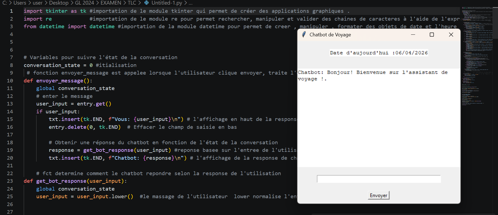Viewport: 498px width, 215px height.
Task: Close the Chatbot de Voyage window
Action: [451, 34]
